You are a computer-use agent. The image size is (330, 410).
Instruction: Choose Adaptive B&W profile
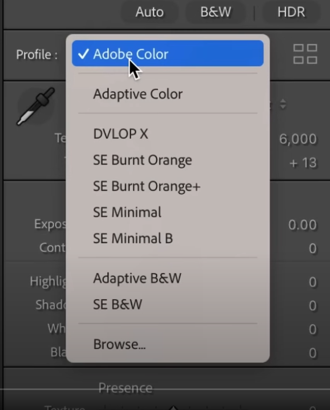(168, 278)
